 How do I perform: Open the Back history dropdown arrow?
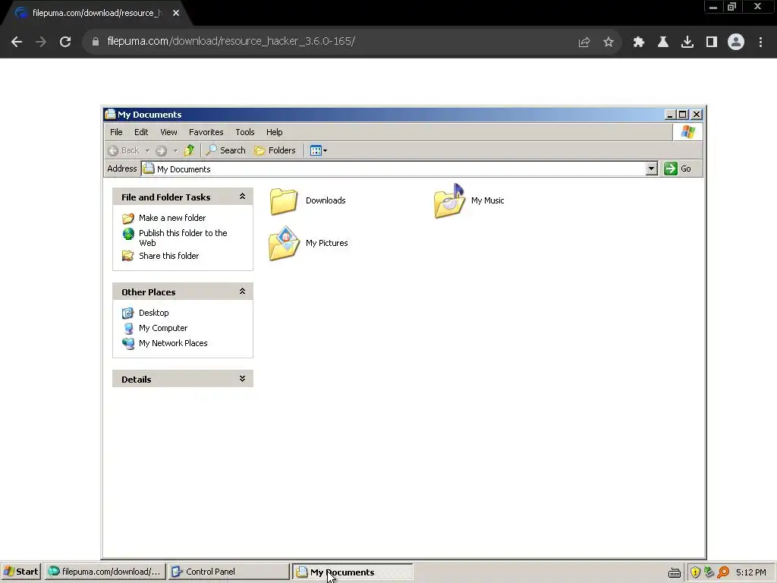(x=148, y=150)
